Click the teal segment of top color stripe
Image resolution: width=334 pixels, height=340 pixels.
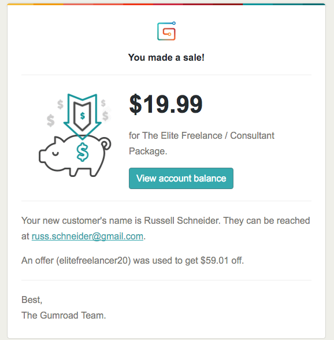(258, 4)
